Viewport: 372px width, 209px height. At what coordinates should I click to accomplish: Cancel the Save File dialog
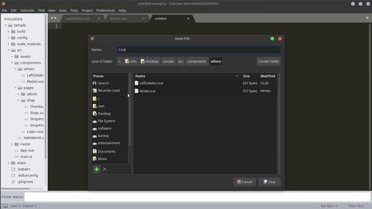tap(245, 182)
